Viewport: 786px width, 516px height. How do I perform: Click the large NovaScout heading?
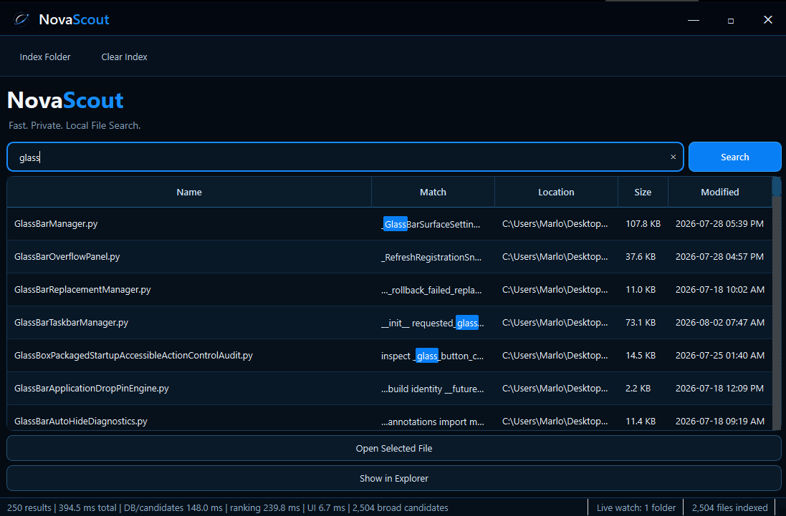point(66,100)
